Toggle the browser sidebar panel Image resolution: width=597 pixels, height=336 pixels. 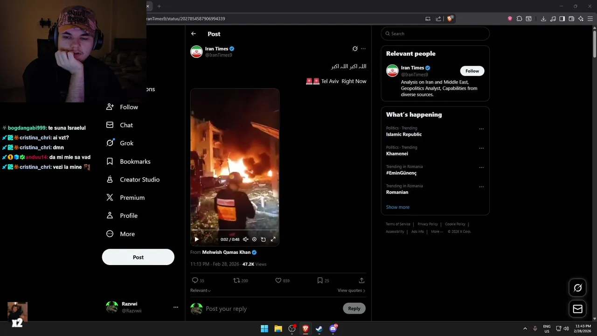[562, 19]
